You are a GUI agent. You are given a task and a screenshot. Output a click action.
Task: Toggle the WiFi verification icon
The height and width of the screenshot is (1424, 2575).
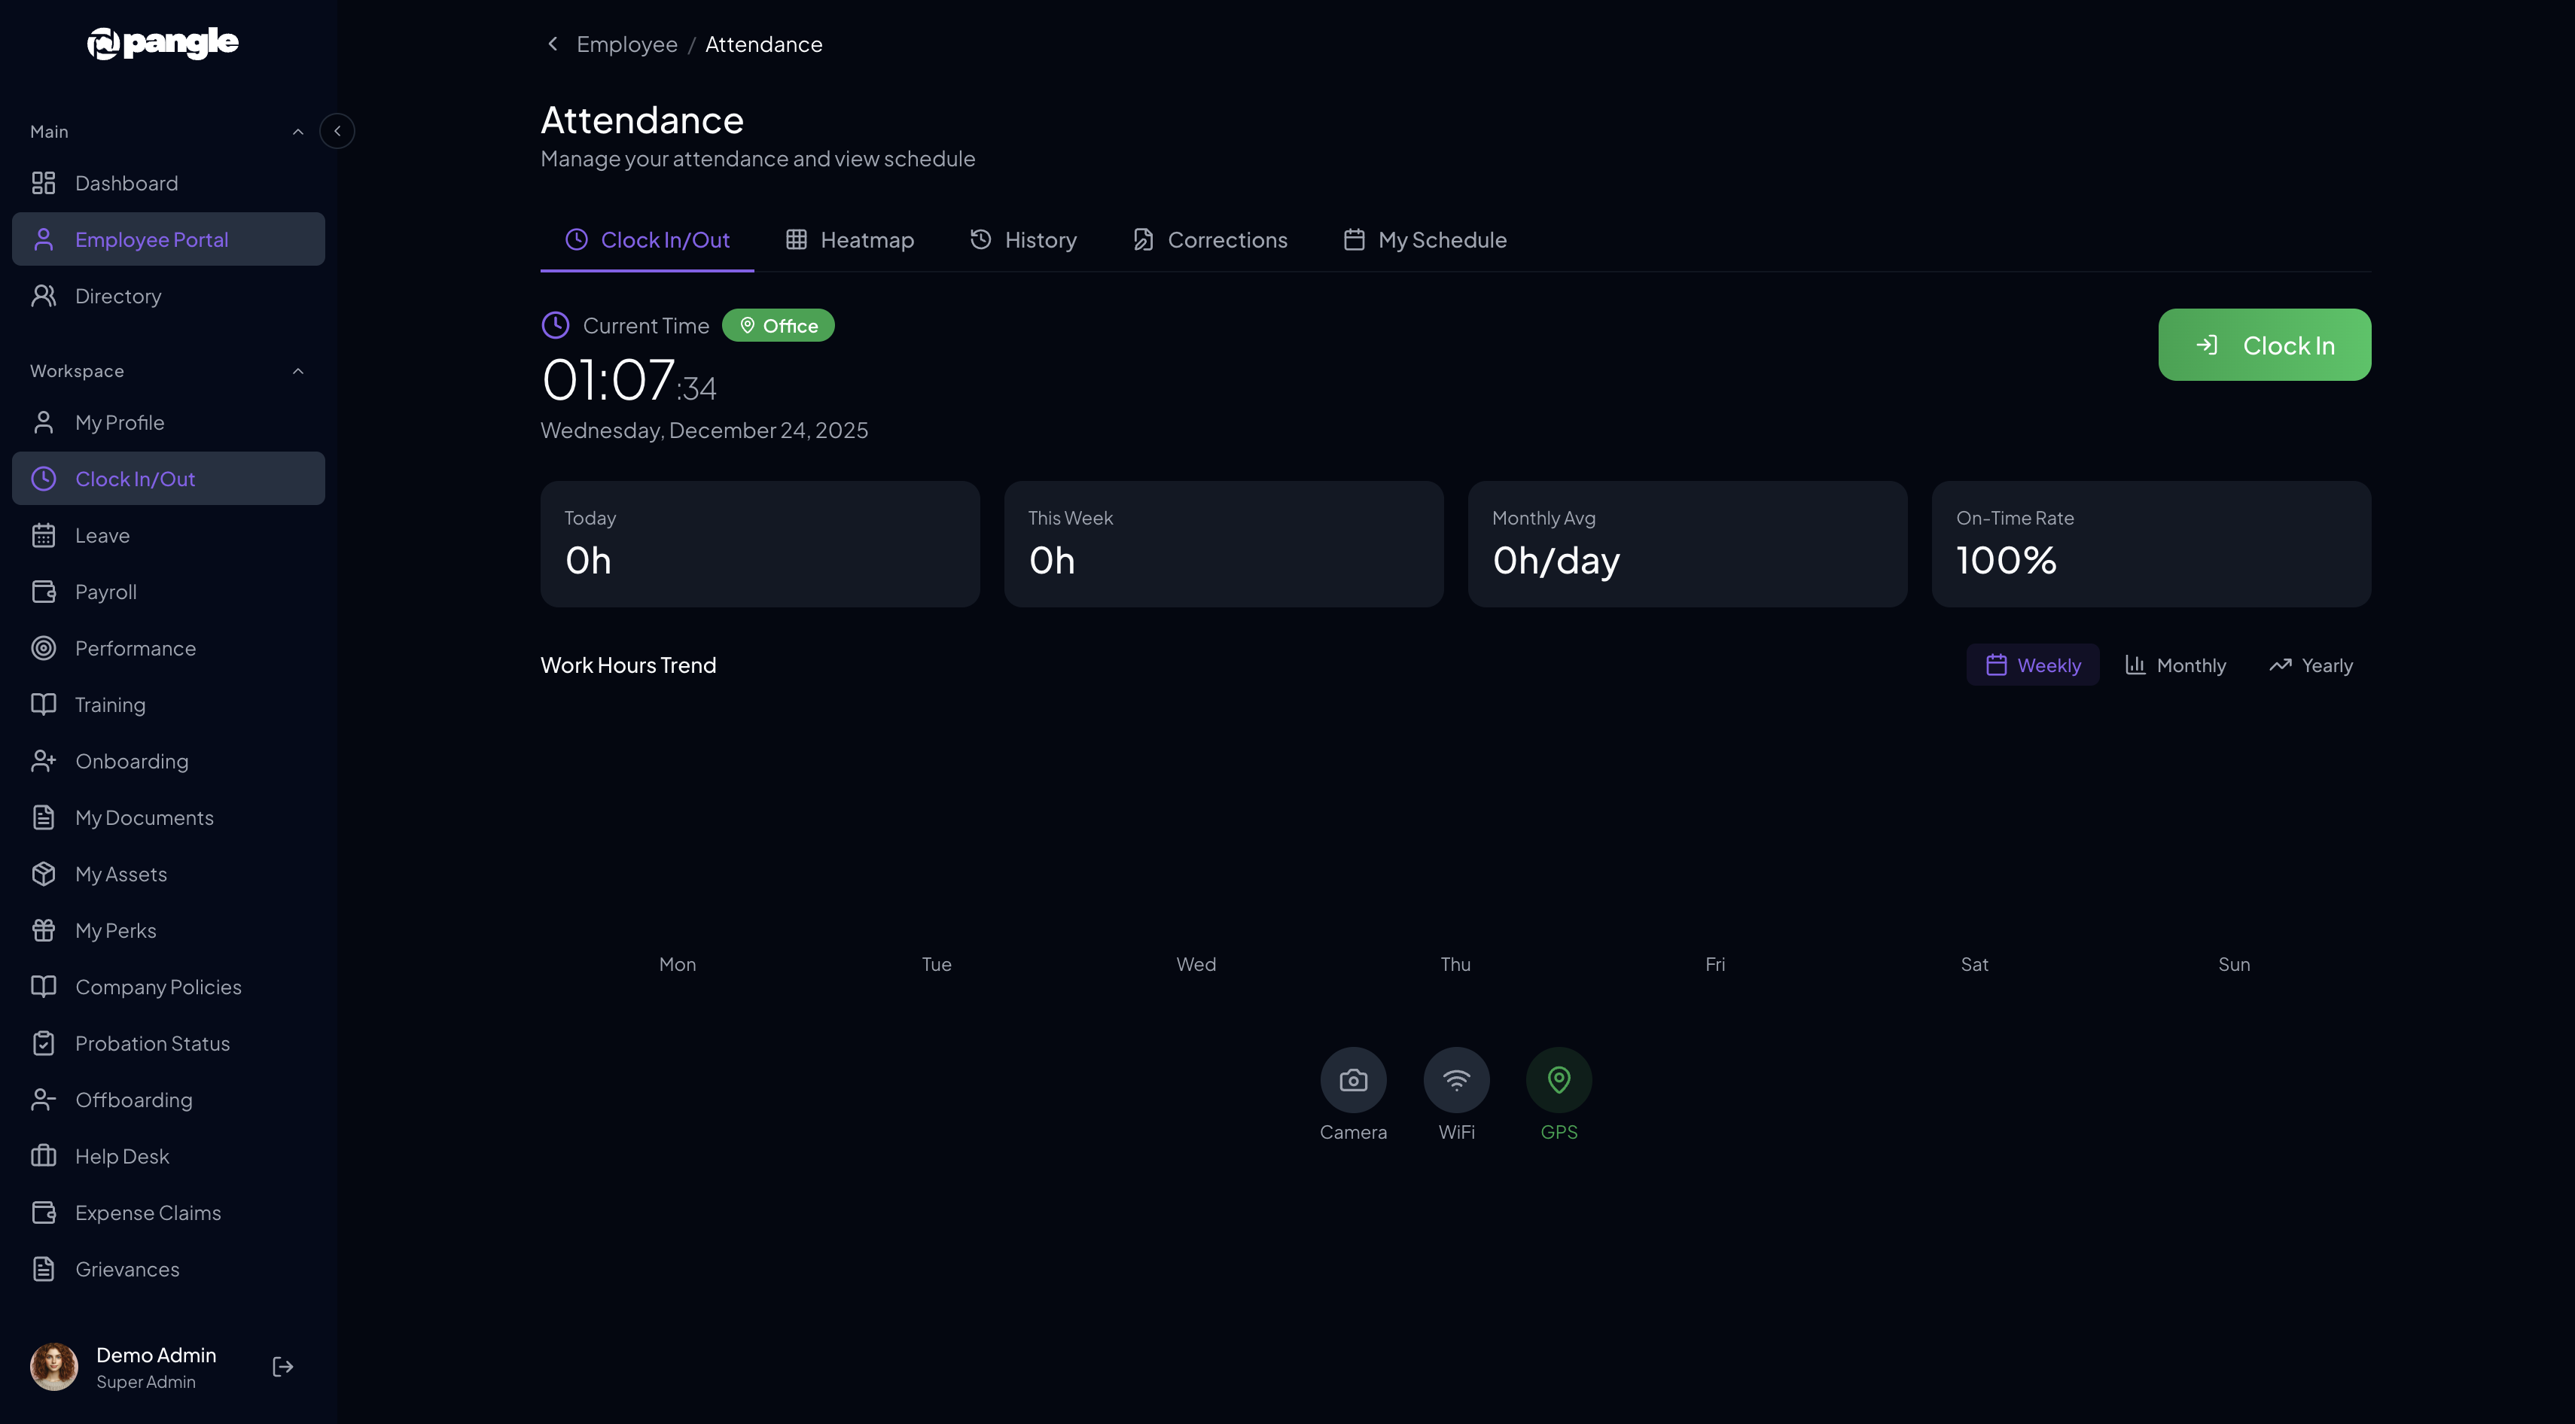(1455, 1079)
